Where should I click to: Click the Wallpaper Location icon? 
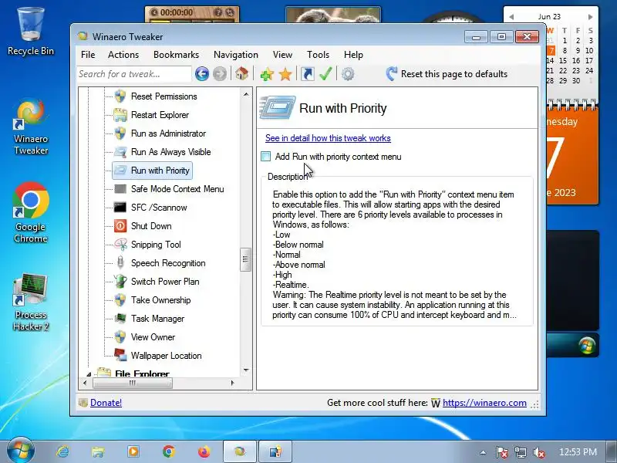120,355
